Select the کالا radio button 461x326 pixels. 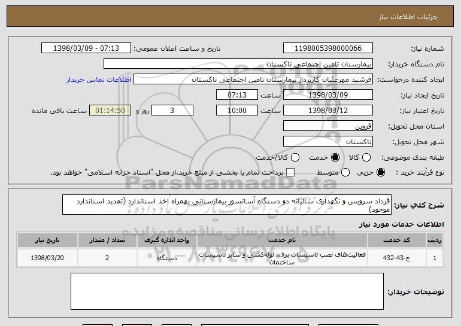tap(366, 158)
